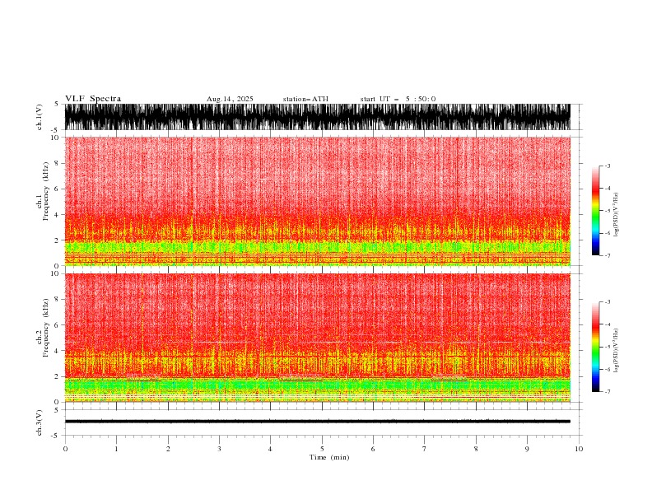The image size is (652, 504).
Task: Click the ch.2 color bar's log(PSD) label
Action: coord(617,351)
